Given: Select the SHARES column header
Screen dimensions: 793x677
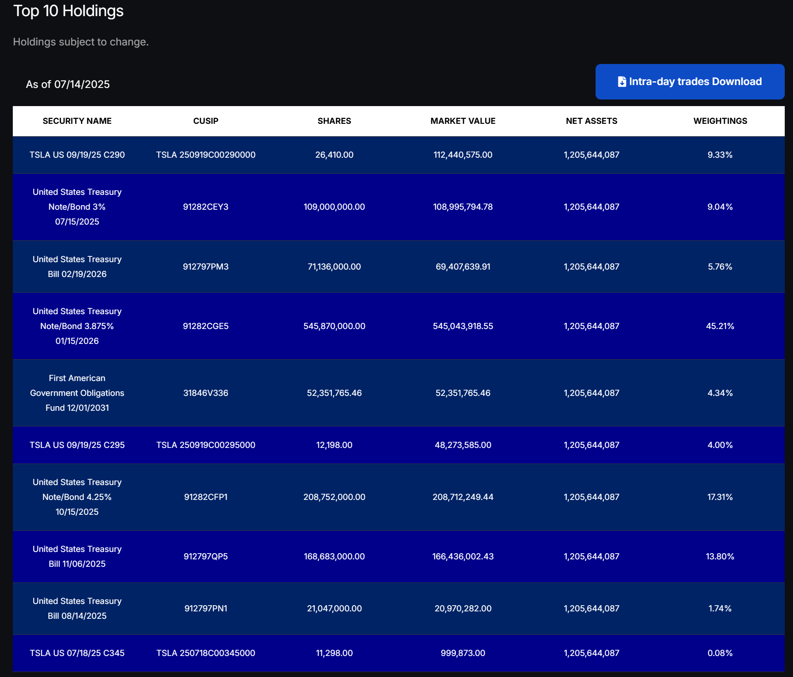Looking at the screenshot, I should tap(334, 121).
